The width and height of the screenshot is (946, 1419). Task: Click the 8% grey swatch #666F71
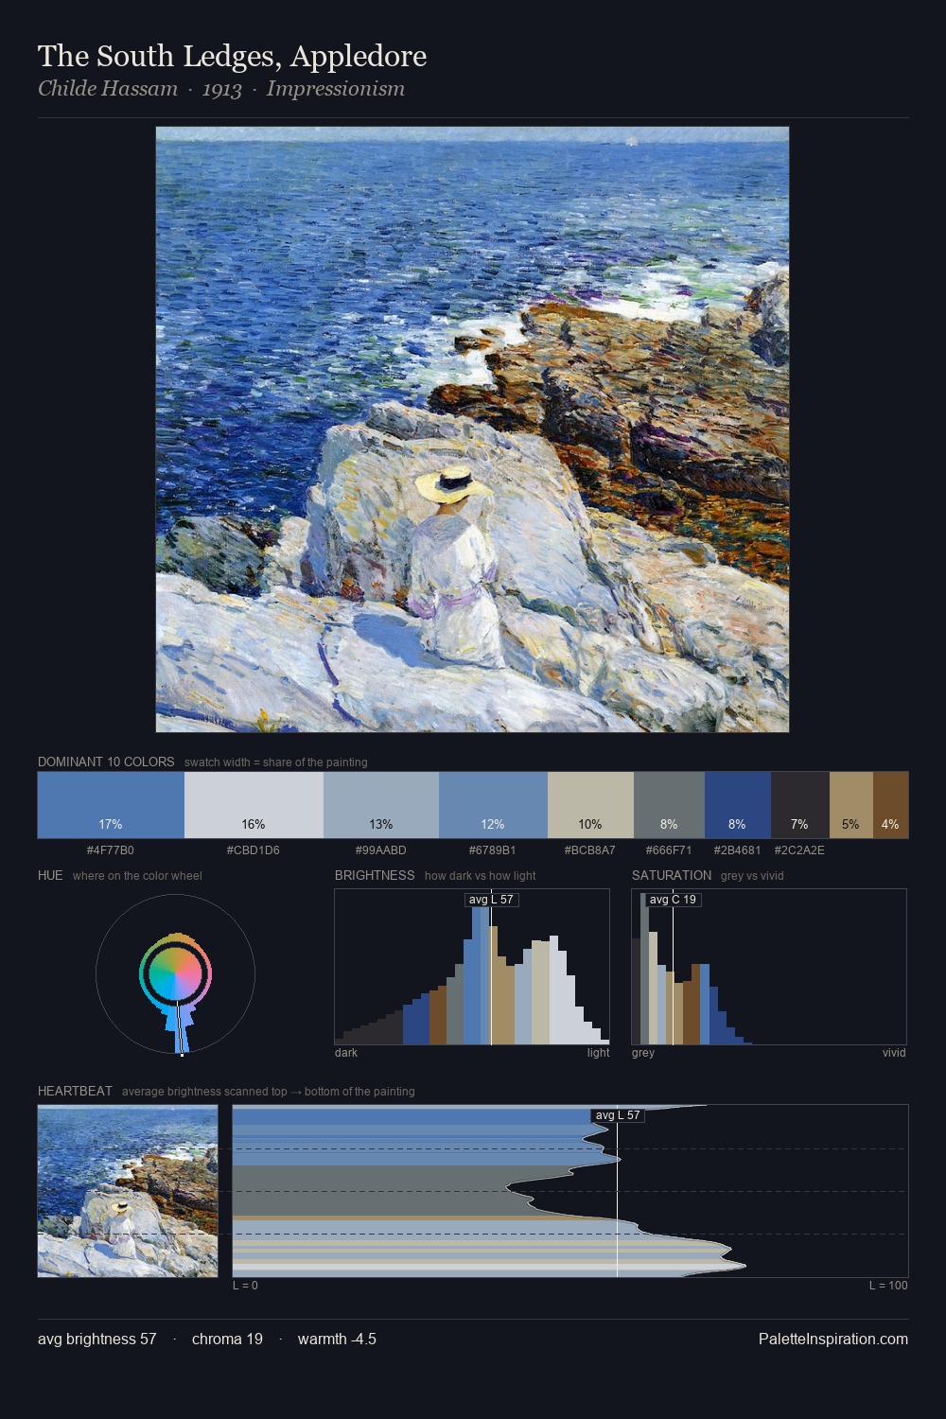(669, 805)
